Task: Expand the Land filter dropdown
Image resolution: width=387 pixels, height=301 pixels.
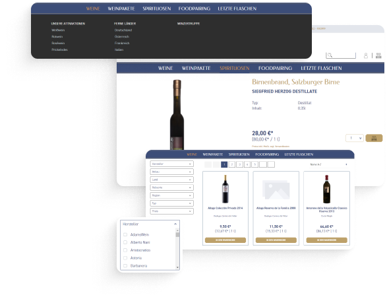Action: tap(172, 180)
